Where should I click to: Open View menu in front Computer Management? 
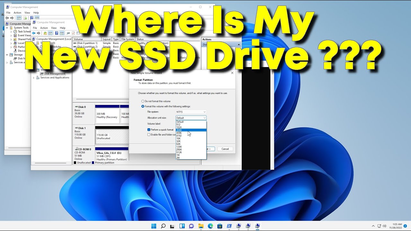point(54,28)
